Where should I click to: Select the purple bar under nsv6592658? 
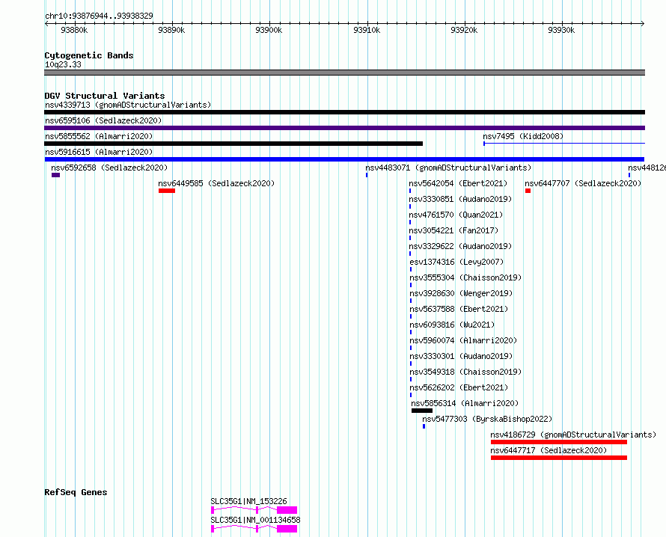click(x=55, y=175)
